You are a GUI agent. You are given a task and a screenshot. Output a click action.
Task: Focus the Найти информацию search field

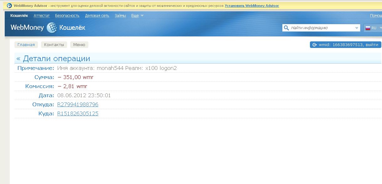click(321, 28)
